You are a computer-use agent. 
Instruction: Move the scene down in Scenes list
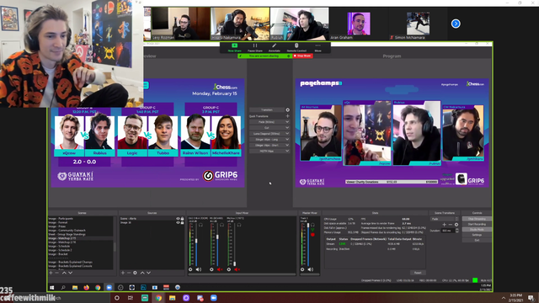(x=70, y=273)
